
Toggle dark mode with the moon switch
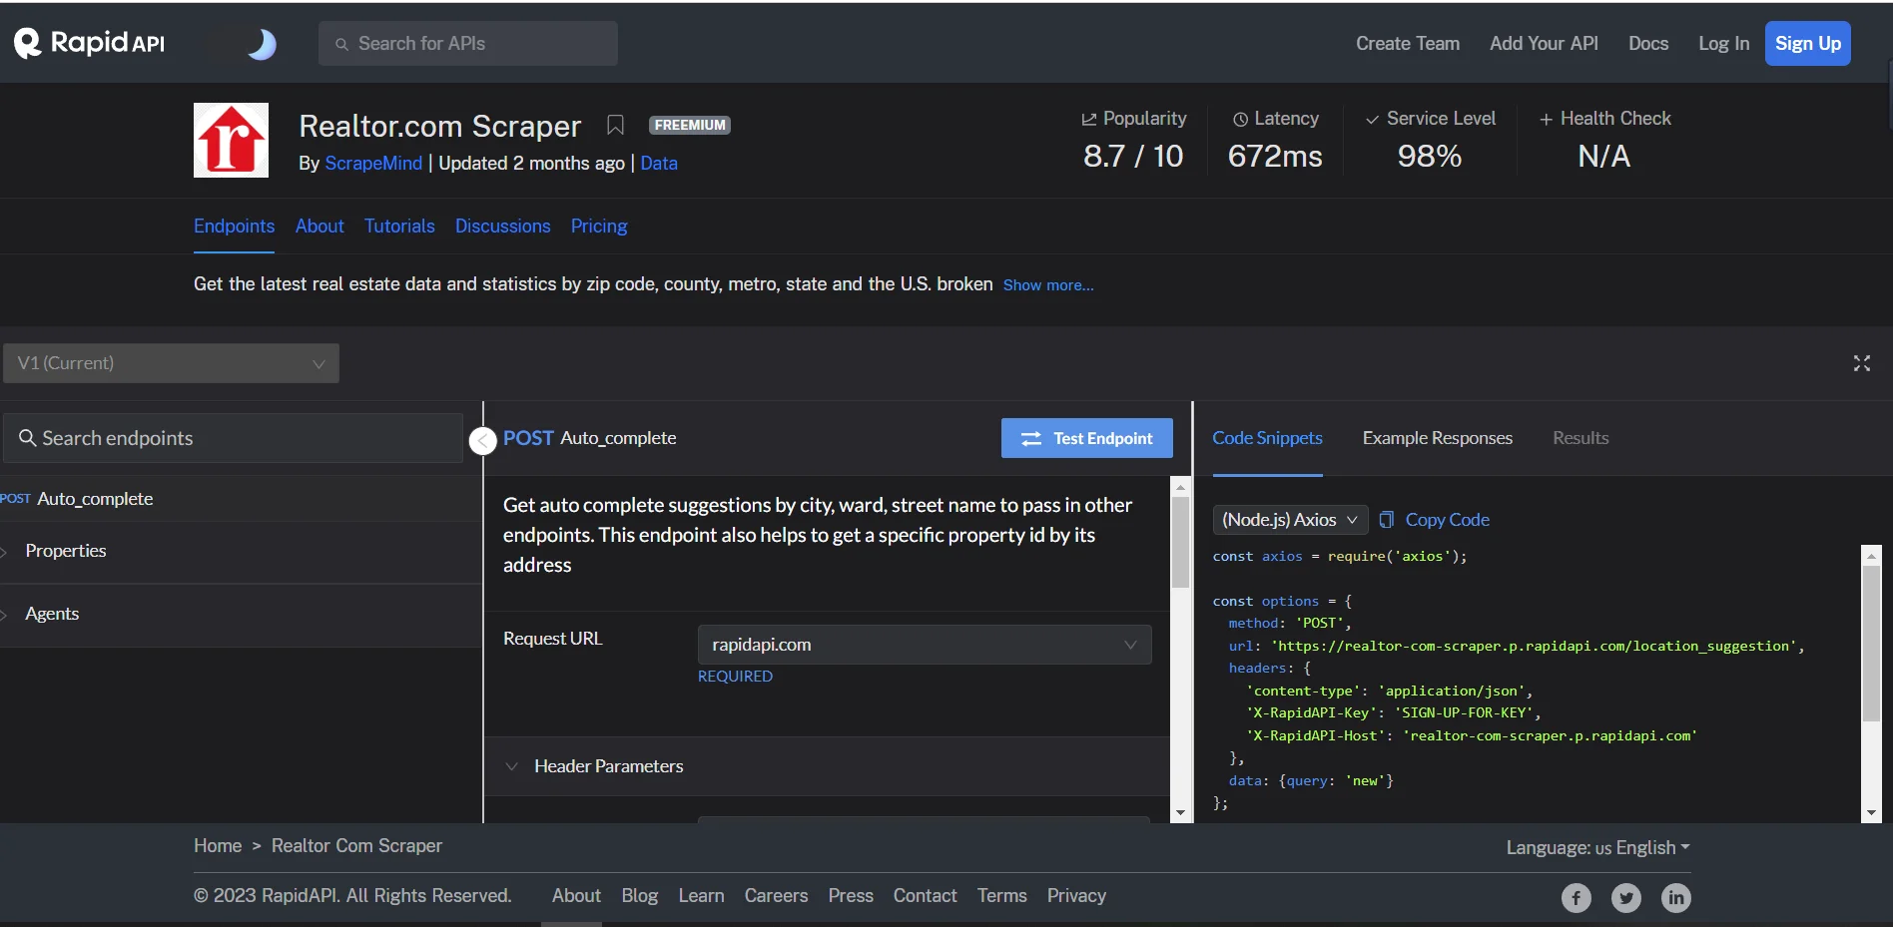[x=262, y=43]
